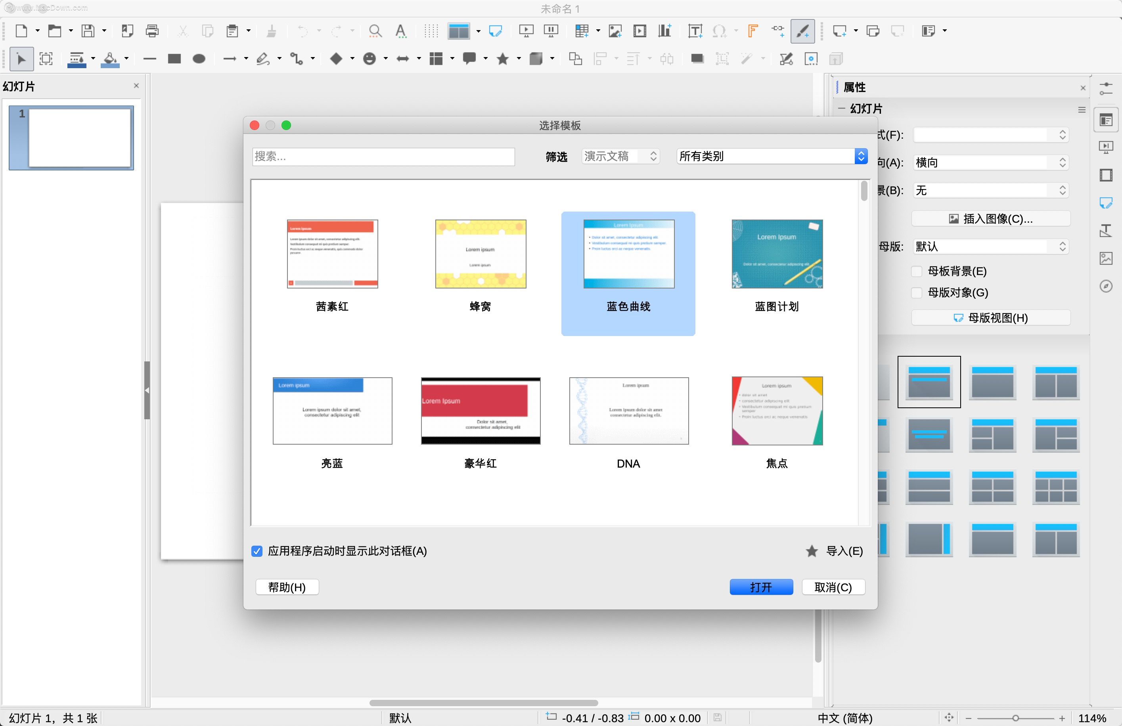Choose the Select arrow tool

tap(21, 59)
